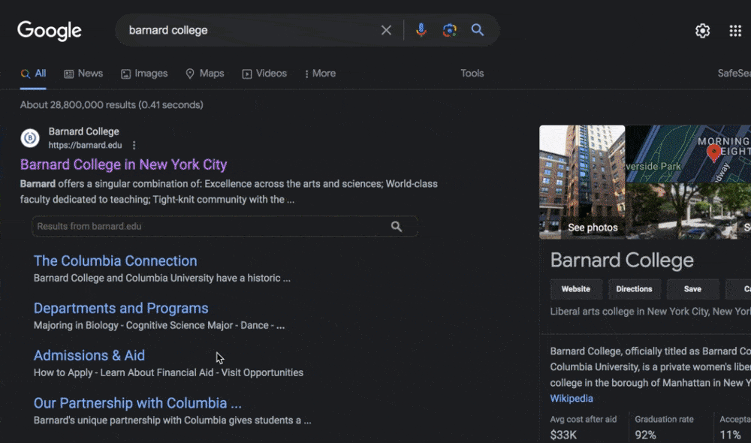Open Our Partnership with Columbia sitelink
Image resolution: width=751 pixels, height=443 pixels.
tap(137, 402)
